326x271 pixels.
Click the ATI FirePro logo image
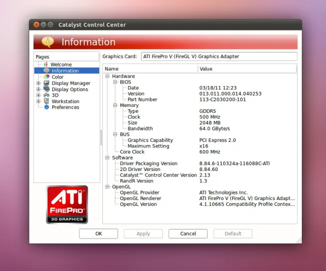point(67,204)
